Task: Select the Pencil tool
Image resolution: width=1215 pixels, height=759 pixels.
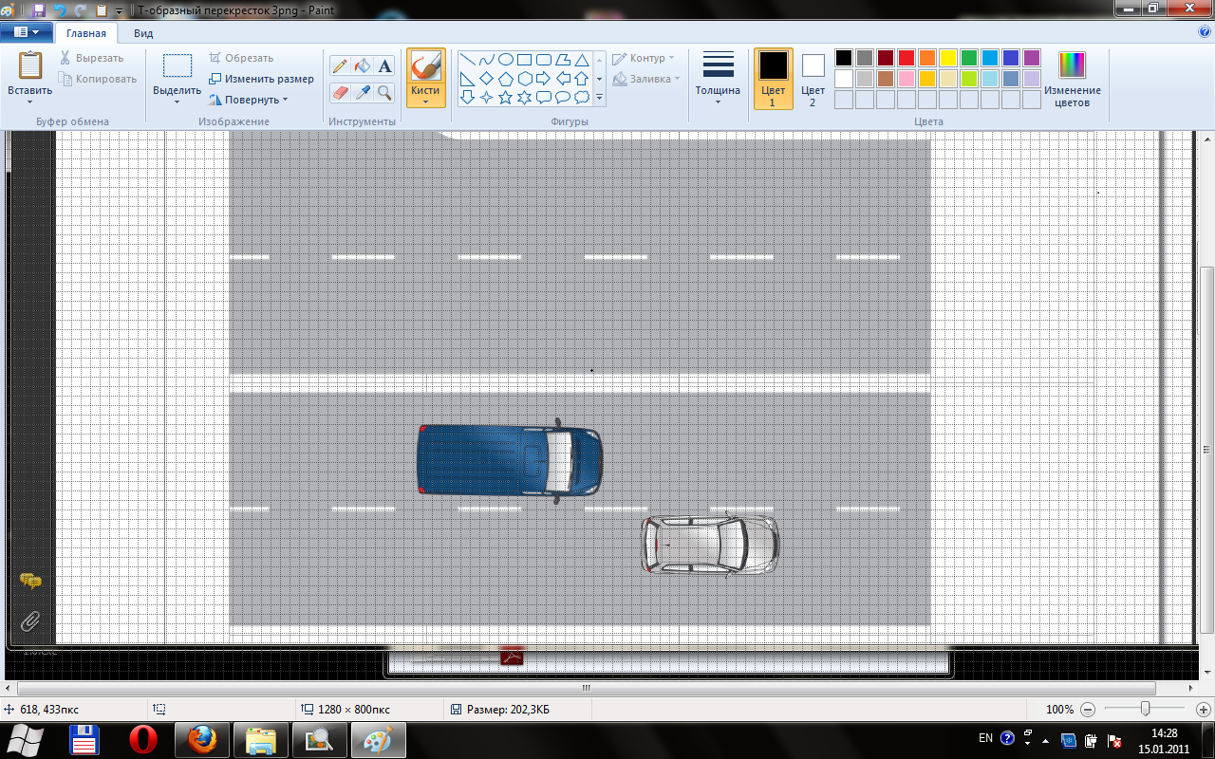Action: (341, 66)
